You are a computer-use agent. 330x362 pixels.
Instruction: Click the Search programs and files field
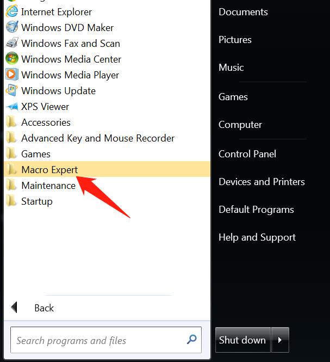[x=106, y=340]
